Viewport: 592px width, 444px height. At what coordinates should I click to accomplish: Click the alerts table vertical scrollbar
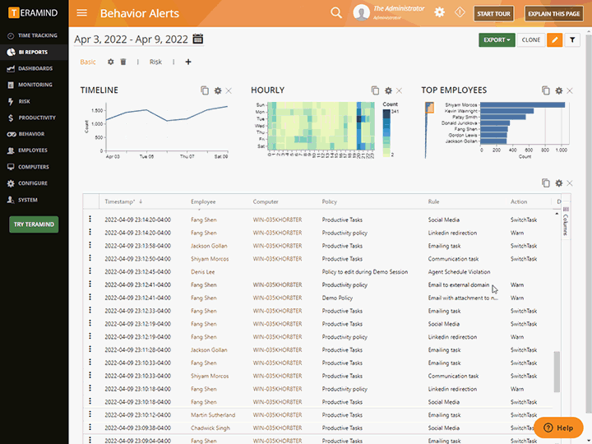pos(557,370)
